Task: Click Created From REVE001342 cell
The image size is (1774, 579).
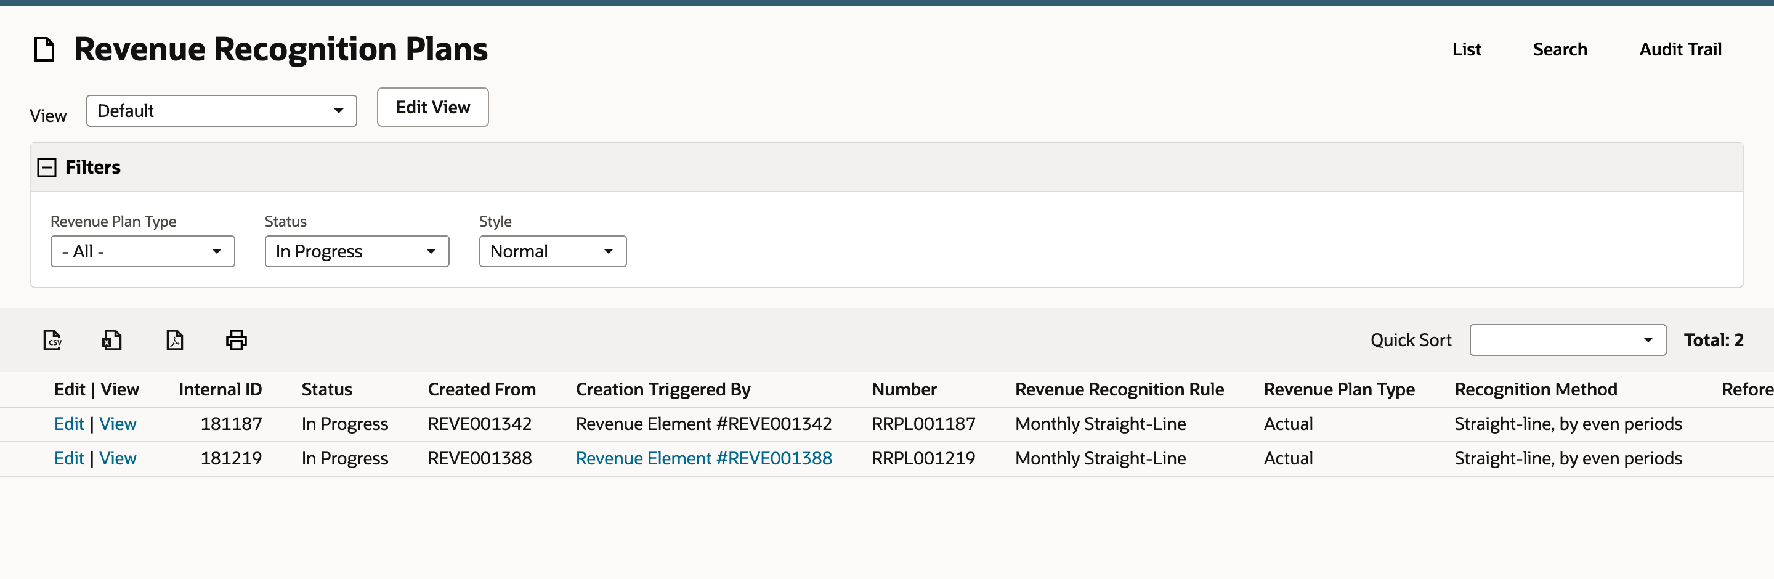Action: tap(479, 424)
